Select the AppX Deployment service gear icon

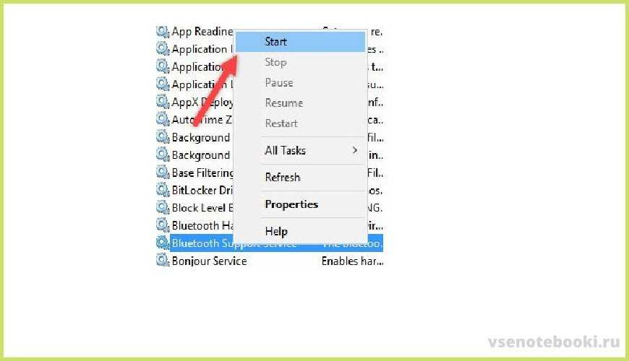163,103
